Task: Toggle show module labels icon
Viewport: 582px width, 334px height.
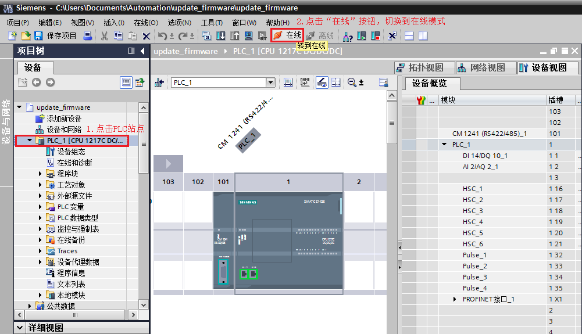Action: (288, 82)
